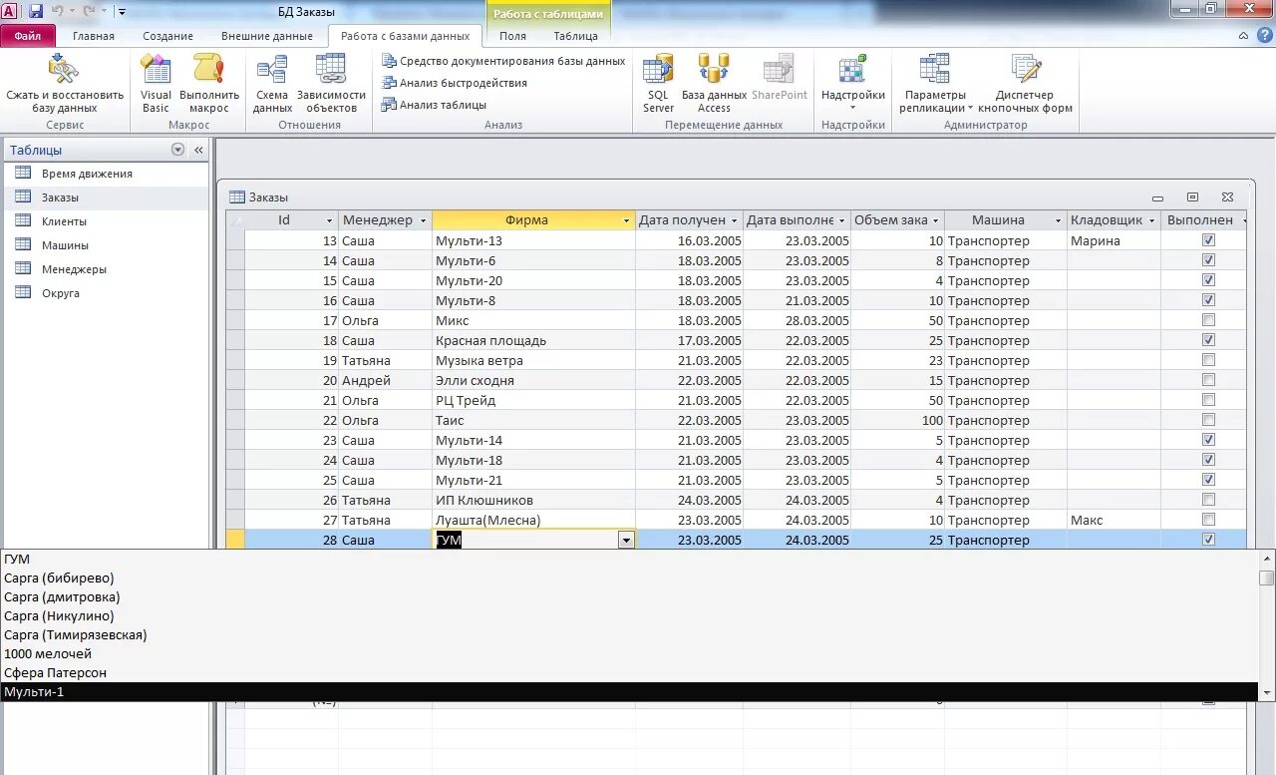Toggle Выполнен checkbox for order 26
1276x775 pixels.
pyautogui.click(x=1208, y=500)
